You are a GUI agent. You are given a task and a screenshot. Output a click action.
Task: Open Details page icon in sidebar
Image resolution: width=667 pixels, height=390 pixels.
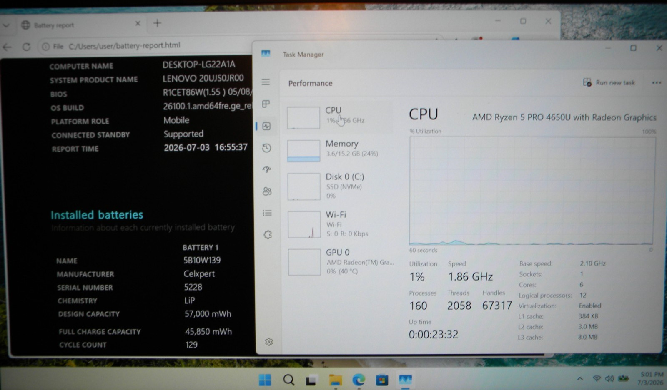267,213
